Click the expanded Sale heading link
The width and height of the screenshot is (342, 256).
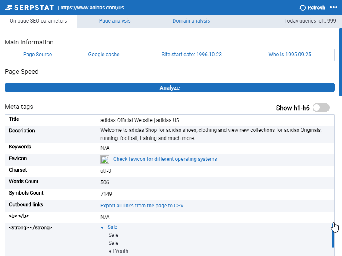click(112, 227)
